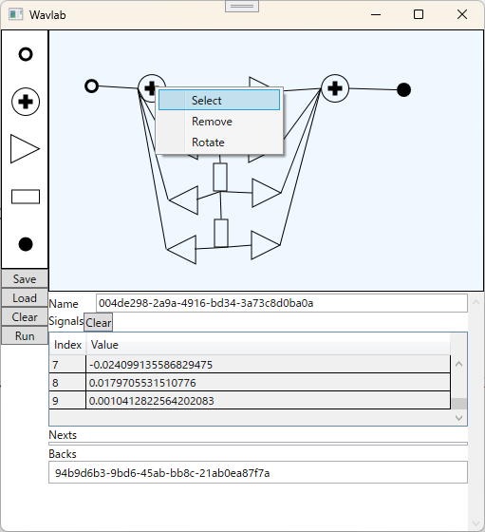Click the hollow input node on canvas

point(91,86)
